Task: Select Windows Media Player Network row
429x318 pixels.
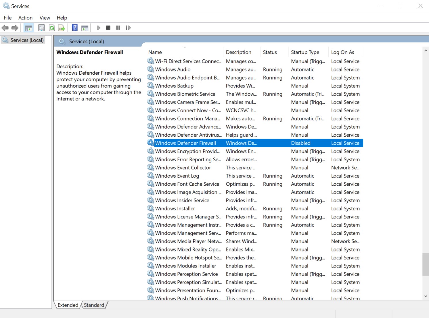Action: click(x=255, y=241)
